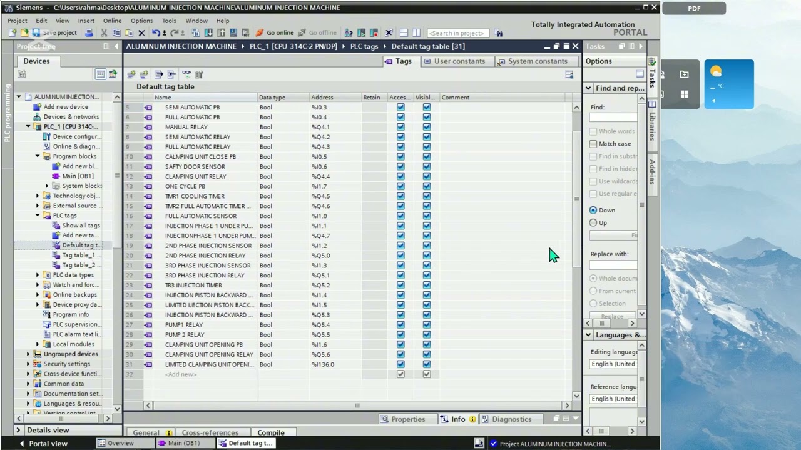Click the first icon in the tag table toolbar
The height and width of the screenshot is (450, 801).
coord(131,74)
